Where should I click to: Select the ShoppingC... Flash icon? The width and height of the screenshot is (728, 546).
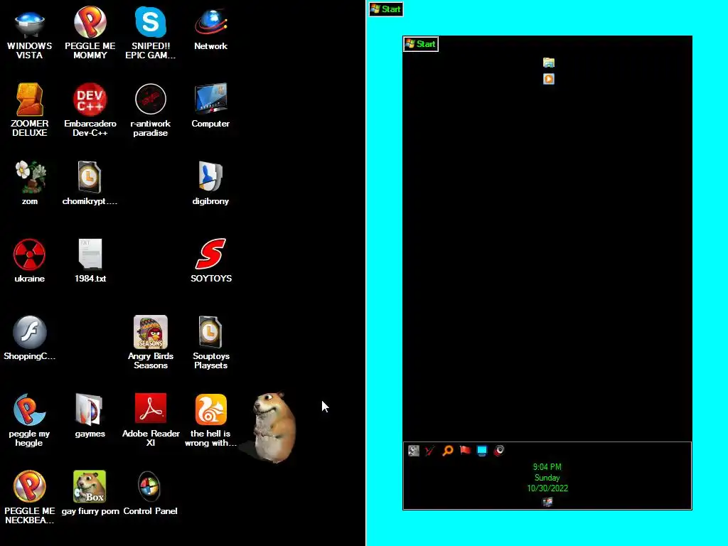click(x=30, y=338)
